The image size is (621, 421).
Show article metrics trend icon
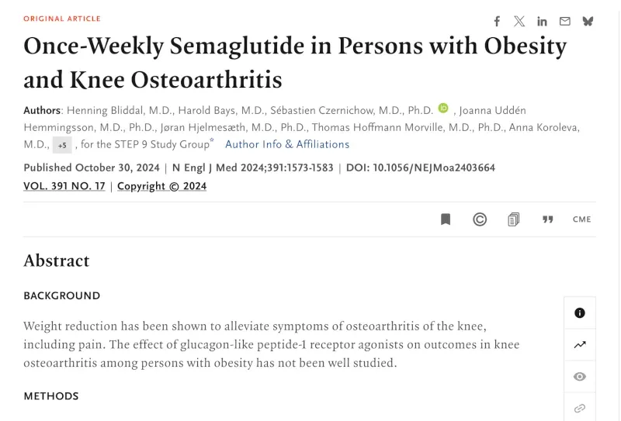coord(580,345)
